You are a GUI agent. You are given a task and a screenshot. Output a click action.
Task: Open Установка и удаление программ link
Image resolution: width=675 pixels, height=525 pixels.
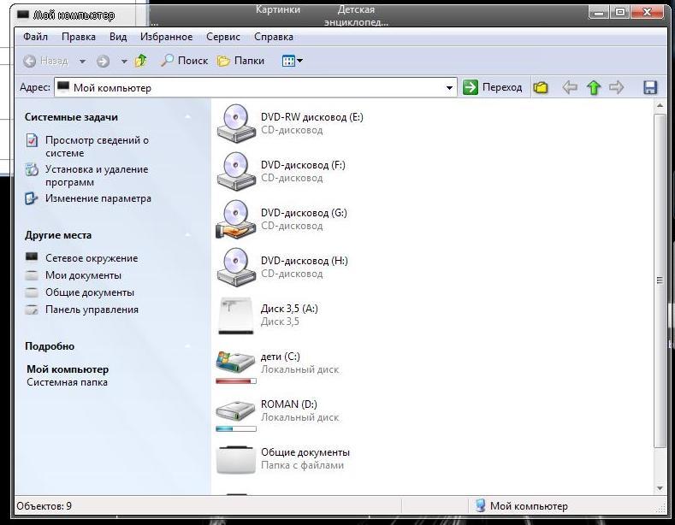[97, 175]
